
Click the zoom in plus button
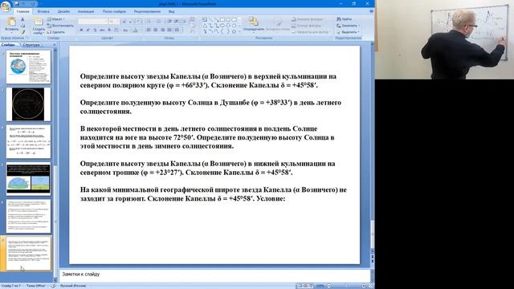(364, 286)
